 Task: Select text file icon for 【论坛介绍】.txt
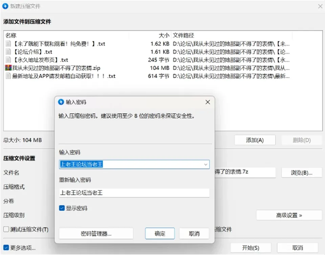click(x=8, y=52)
